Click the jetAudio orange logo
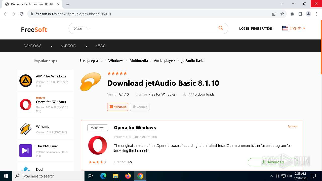The width and height of the screenshot is (322, 181). [x=91, y=82]
